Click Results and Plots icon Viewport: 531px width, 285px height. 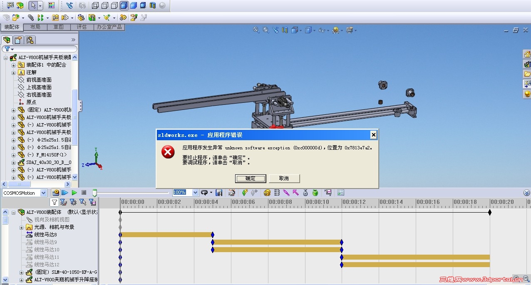[x=328, y=193]
